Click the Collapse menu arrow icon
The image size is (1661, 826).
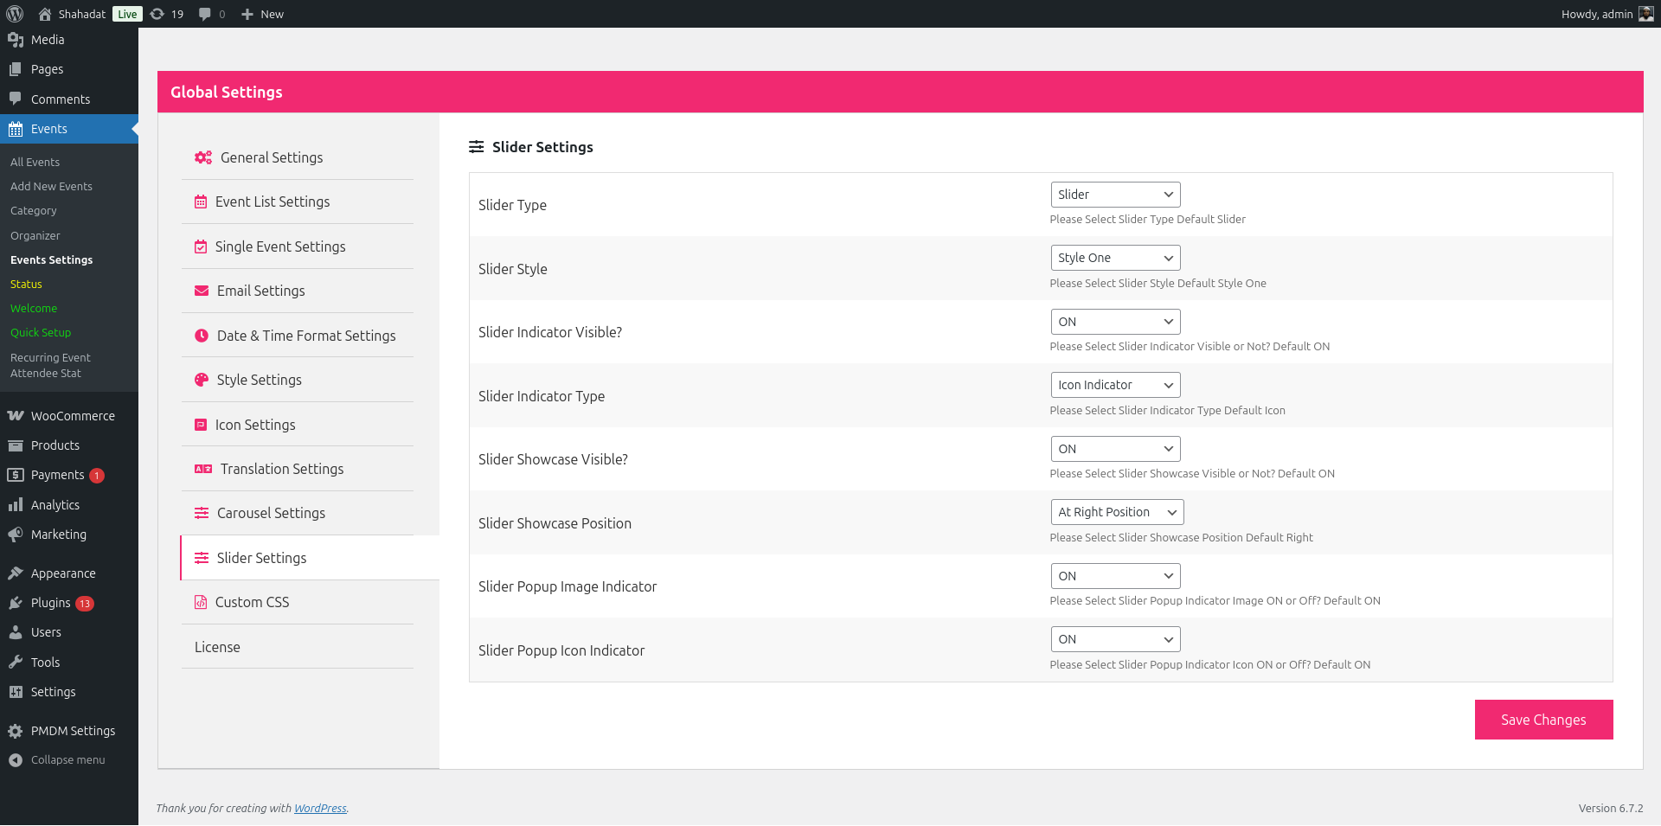pos(16,760)
